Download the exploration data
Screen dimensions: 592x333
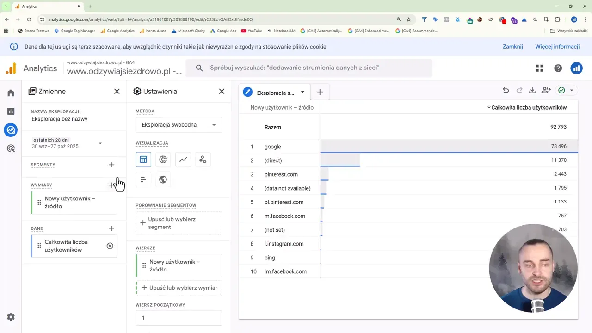(x=532, y=91)
